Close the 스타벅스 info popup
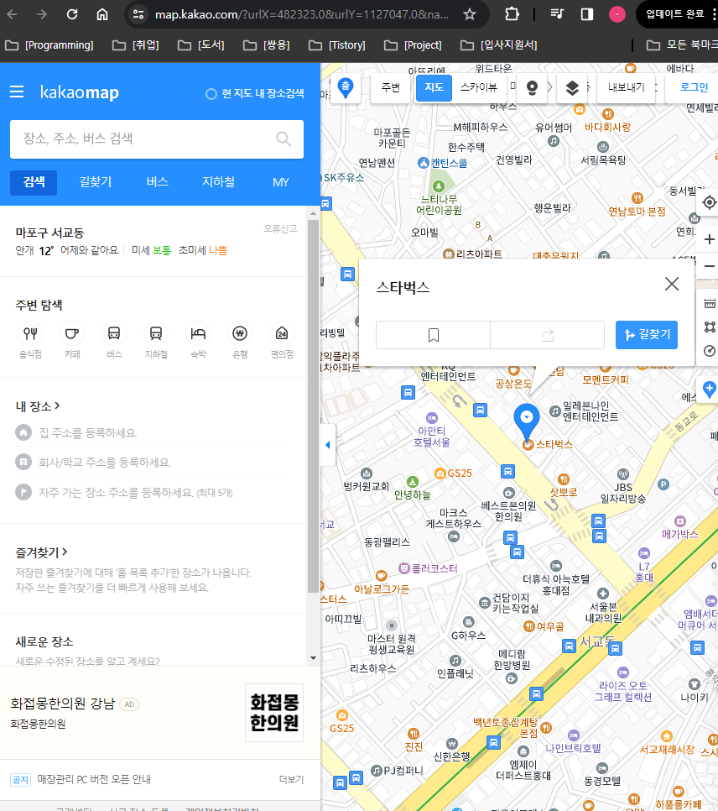 (x=672, y=284)
